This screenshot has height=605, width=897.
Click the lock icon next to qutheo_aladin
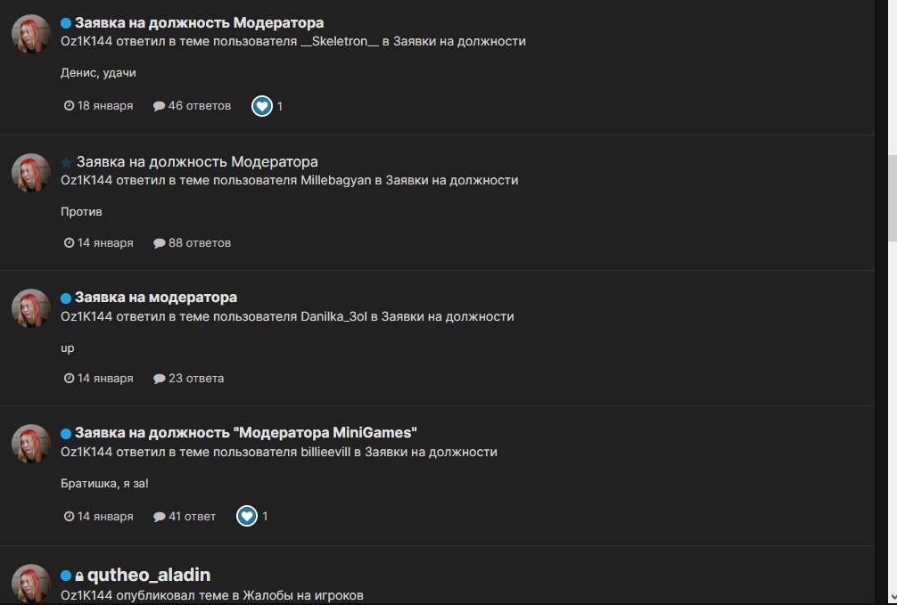79,576
